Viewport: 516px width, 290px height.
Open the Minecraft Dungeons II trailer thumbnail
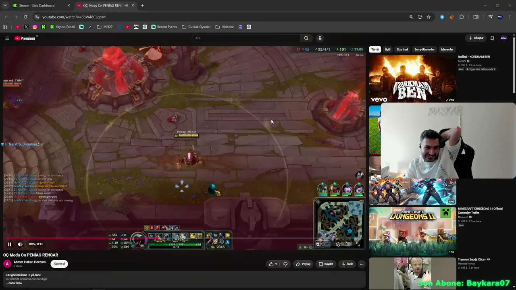coord(412,231)
